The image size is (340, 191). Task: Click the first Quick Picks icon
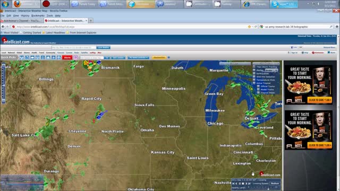pyautogui.click(x=22, y=58)
